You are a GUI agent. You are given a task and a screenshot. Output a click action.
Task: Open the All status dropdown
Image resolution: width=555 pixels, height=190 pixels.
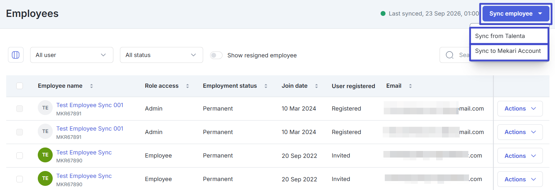tap(162, 55)
